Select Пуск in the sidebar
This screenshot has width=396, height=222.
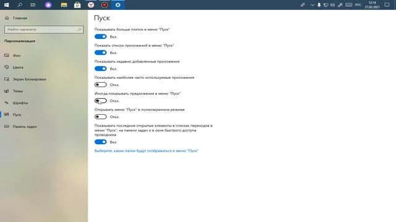click(17, 115)
